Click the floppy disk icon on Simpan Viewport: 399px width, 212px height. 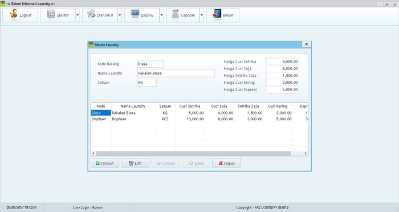pyautogui.click(x=158, y=163)
